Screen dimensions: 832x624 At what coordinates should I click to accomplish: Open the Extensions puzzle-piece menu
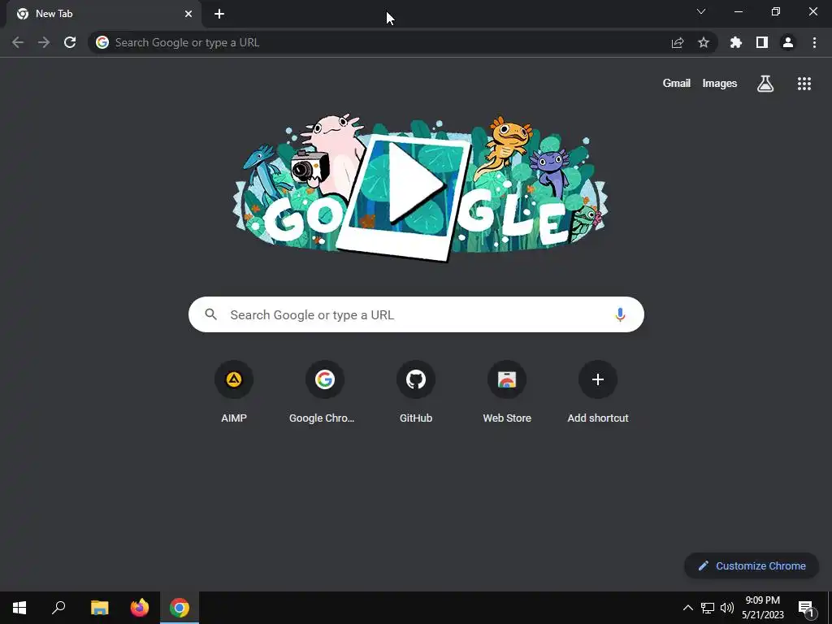[x=736, y=42]
